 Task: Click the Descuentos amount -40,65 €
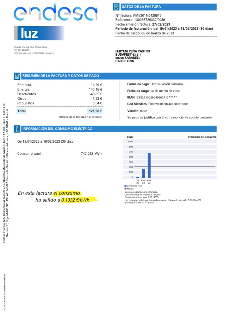click(x=96, y=94)
